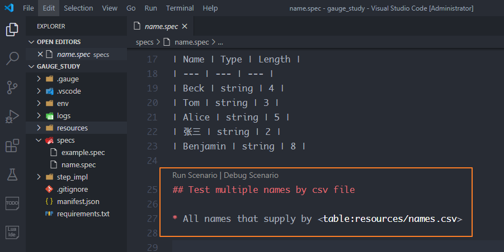Image resolution: width=504 pixels, height=252 pixels.
Task: Collapse the GAUGE_STUDY section
Action: pos(31,66)
